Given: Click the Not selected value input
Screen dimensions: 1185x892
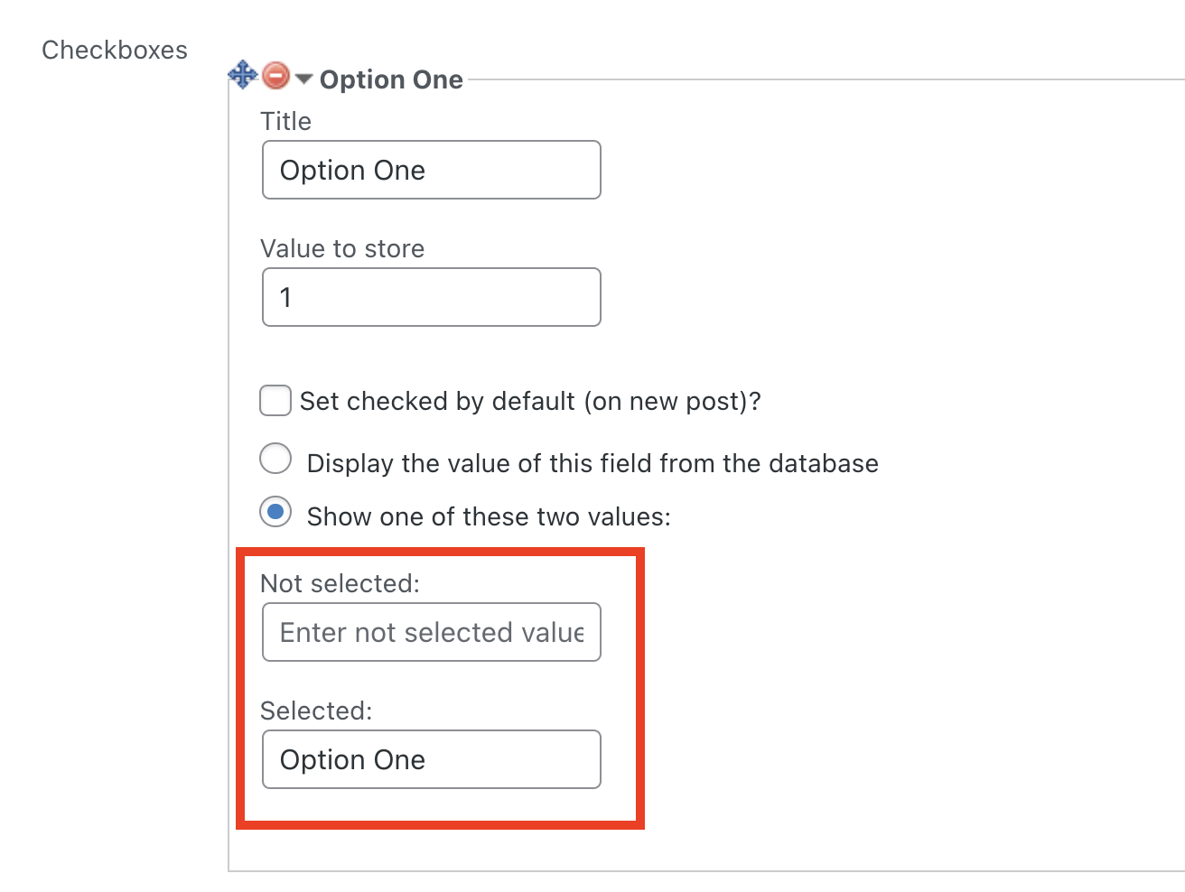Looking at the screenshot, I should tap(431, 632).
